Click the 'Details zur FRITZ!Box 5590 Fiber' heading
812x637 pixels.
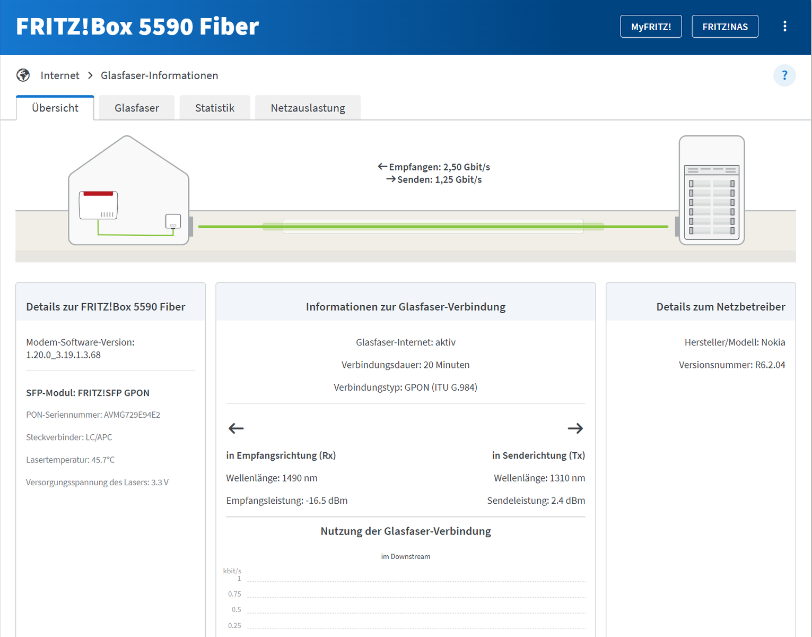(106, 307)
